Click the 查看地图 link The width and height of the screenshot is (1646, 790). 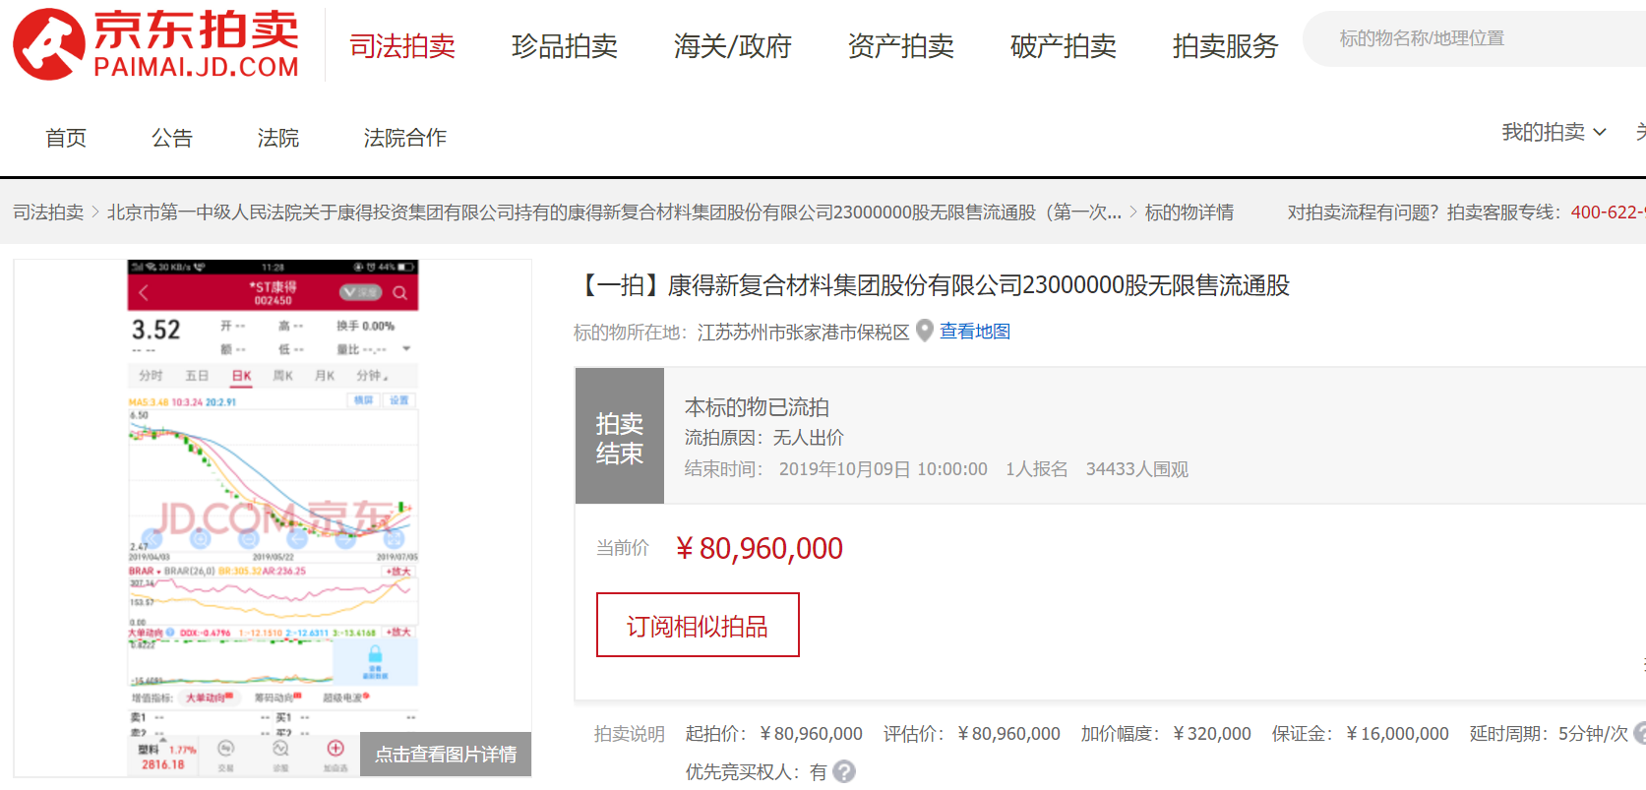click(975, 332)
